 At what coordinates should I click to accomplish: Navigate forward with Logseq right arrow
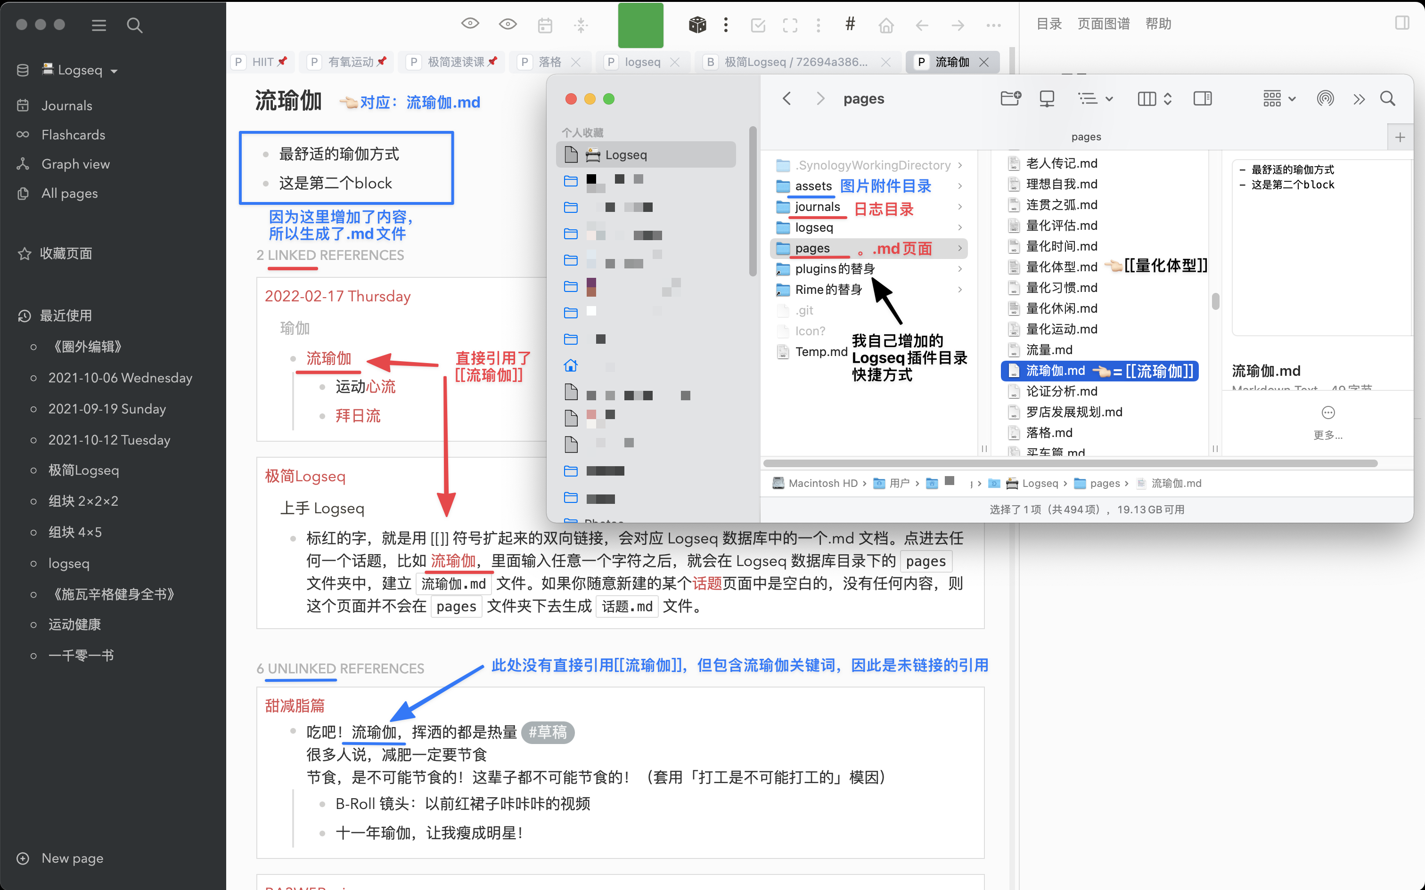(958, 25)
